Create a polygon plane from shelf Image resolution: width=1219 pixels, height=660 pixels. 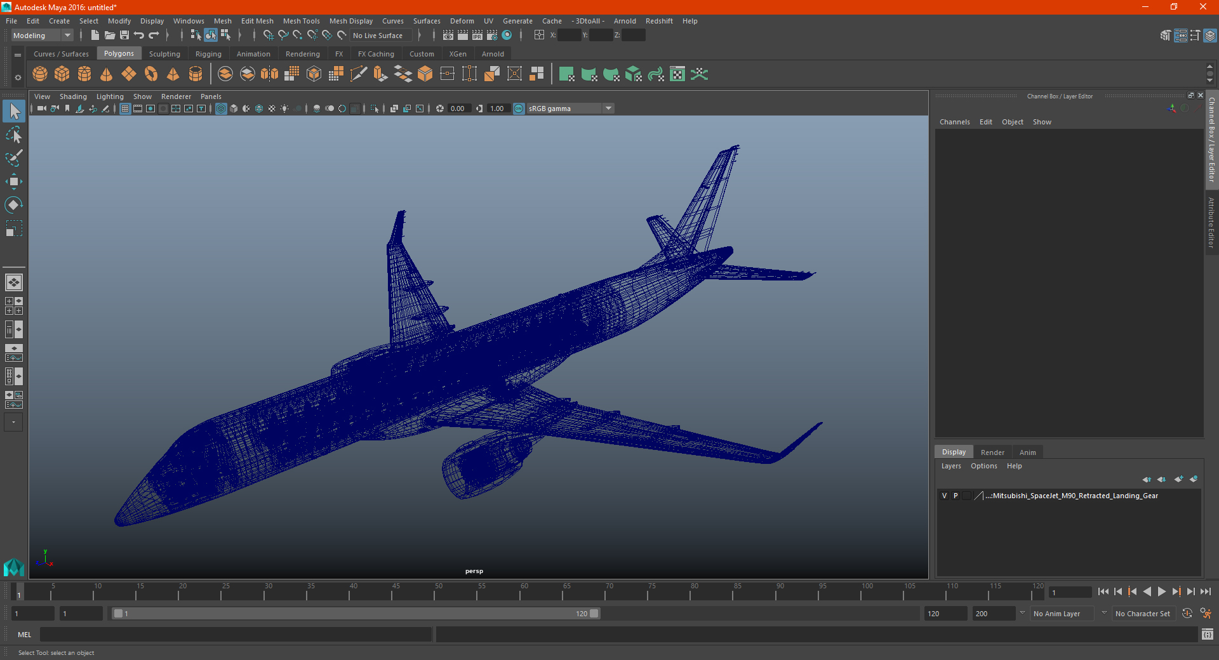[x=129, y=74]
